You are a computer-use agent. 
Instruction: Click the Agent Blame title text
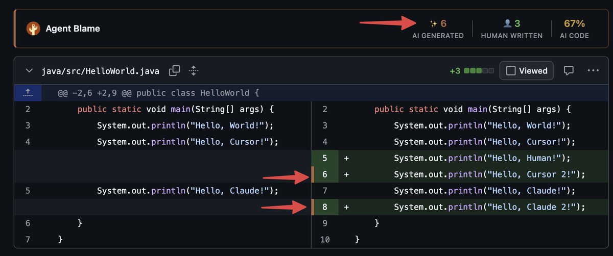point(73,29)
